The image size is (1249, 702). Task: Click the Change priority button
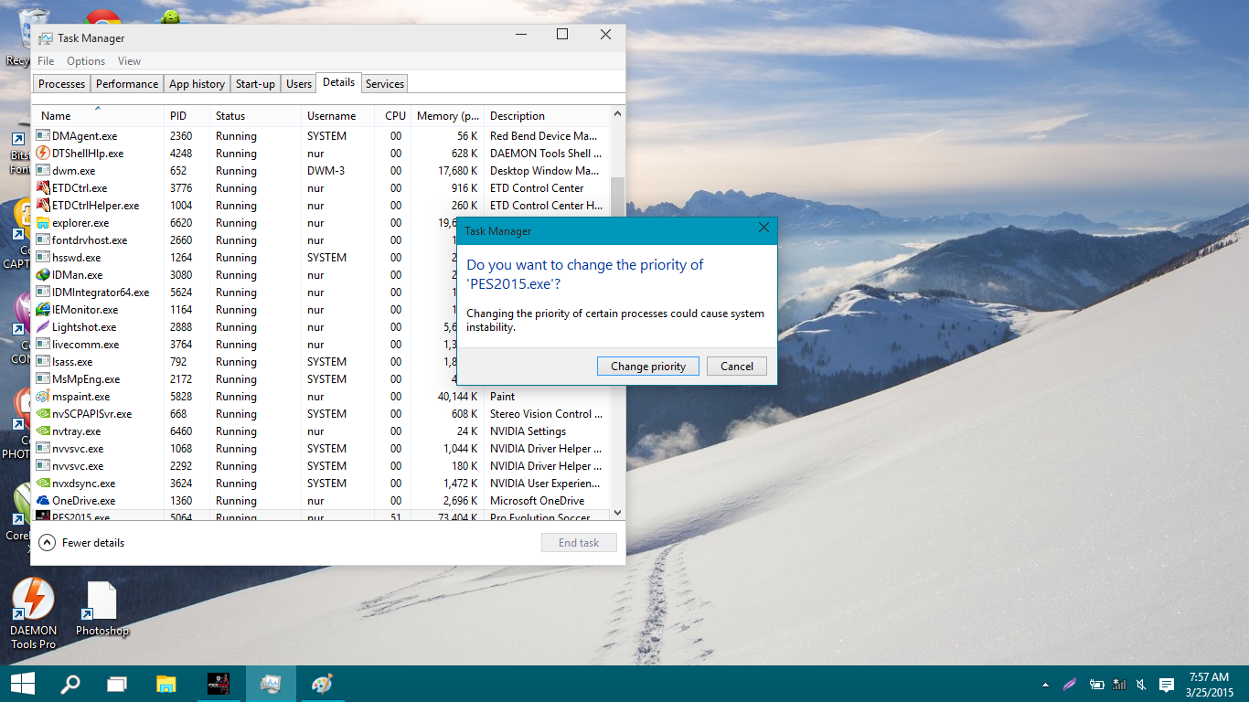647,366
